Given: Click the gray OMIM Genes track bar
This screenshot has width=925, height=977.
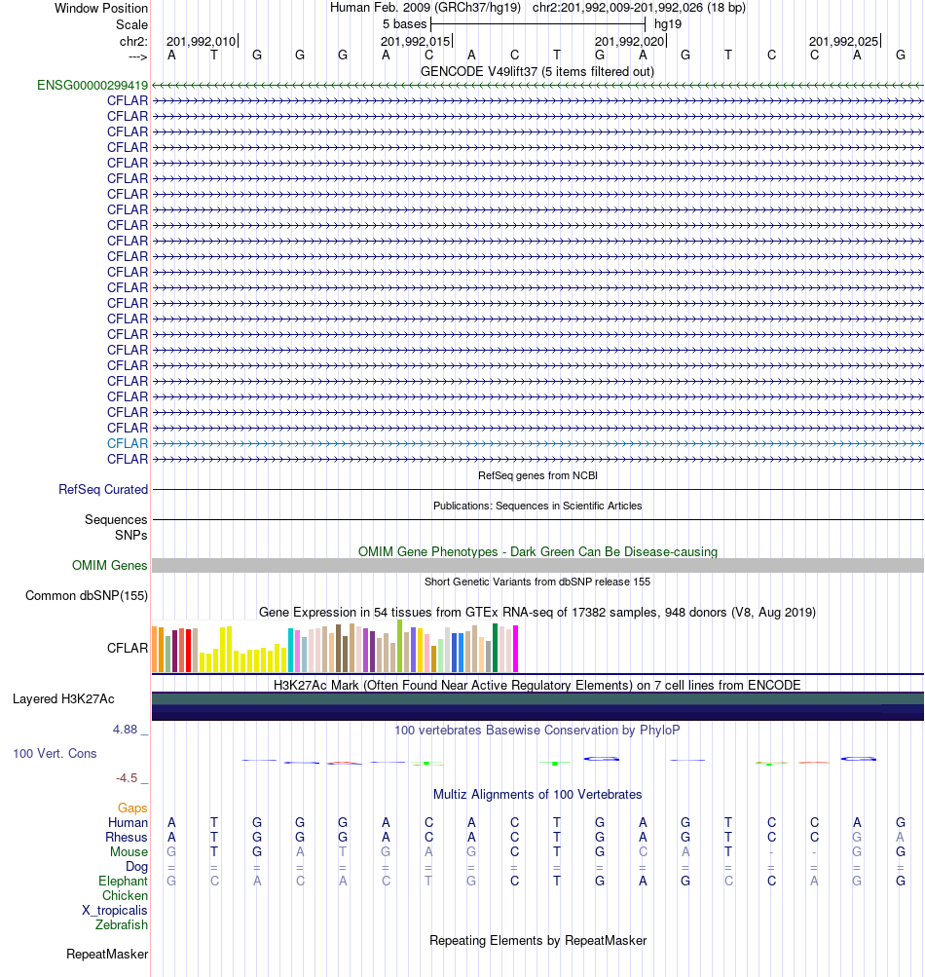Looking at the screenshot, I should 537,565.
